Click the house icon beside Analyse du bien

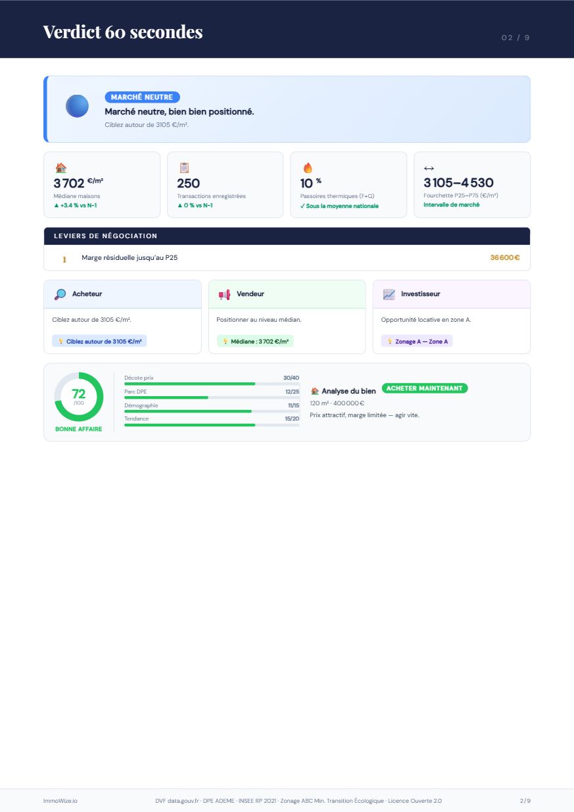pyautogui.click(x=315, y=391)
